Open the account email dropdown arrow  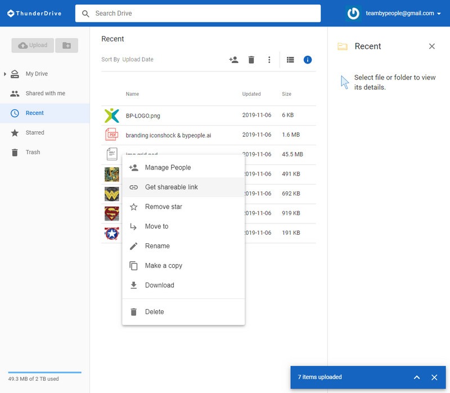(439, 14)
